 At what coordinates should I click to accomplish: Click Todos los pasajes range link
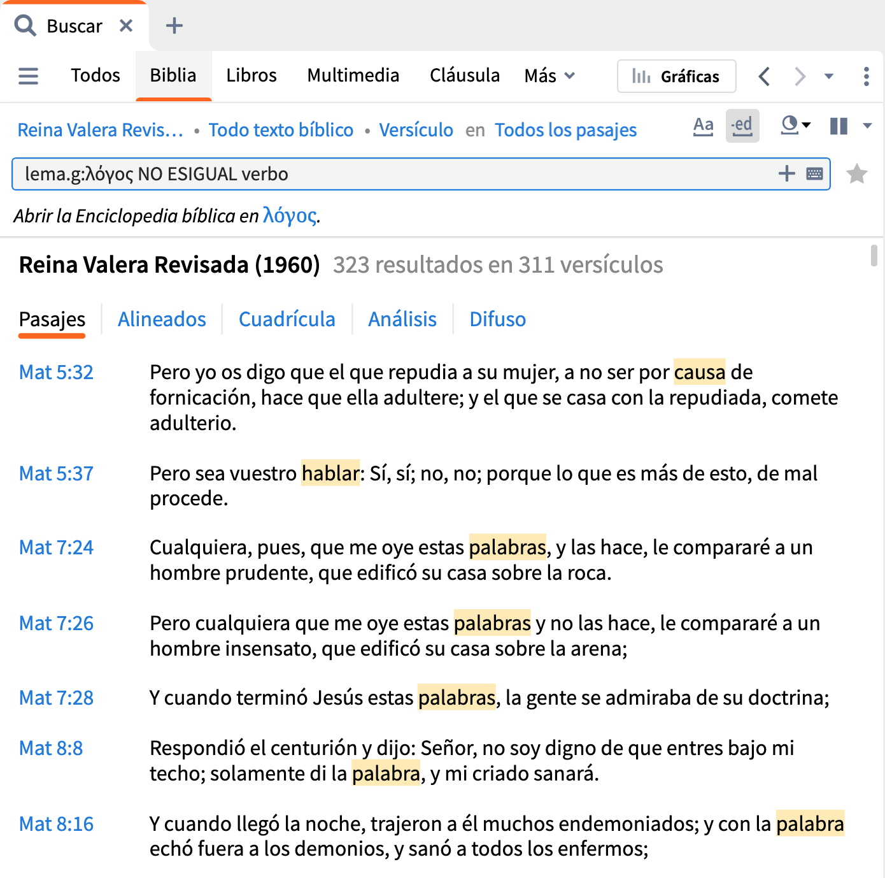(x=566, y=130)
